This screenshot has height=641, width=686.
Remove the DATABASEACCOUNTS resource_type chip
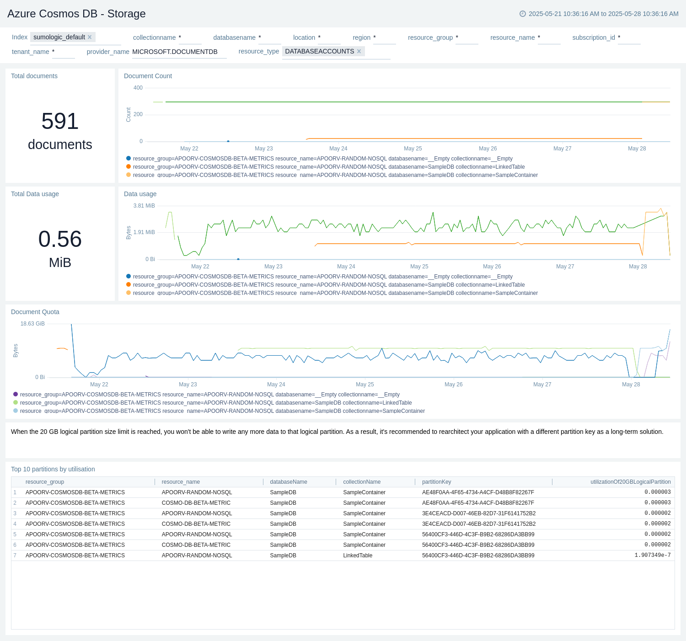tap(359, 51)
